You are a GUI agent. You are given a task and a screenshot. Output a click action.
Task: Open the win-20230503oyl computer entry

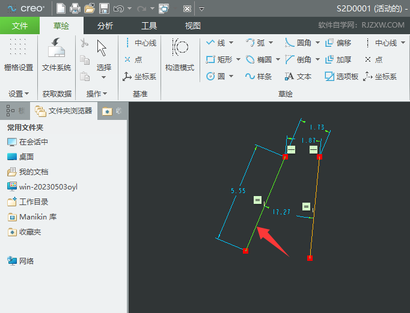[42, 186]
